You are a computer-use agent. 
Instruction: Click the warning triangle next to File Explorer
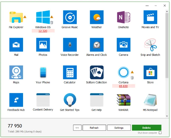(25, 17)
